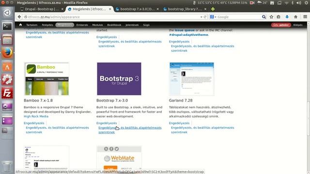Open the Jelentések admin menu
Viewport: 310px width, 174px height.
132,25
